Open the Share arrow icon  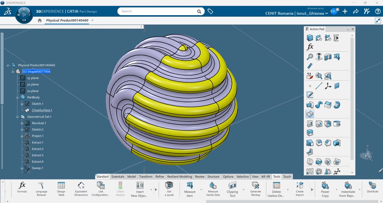(x=356, y=11)
